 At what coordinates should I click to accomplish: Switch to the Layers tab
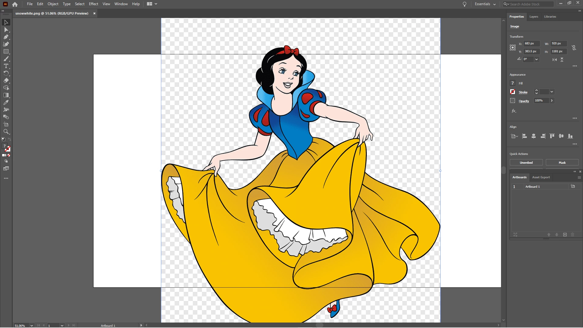(x=534, y=17)
